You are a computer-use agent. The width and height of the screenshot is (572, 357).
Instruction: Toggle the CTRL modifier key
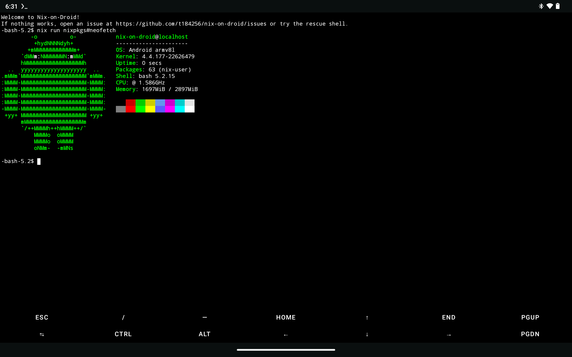coord(123,334)
